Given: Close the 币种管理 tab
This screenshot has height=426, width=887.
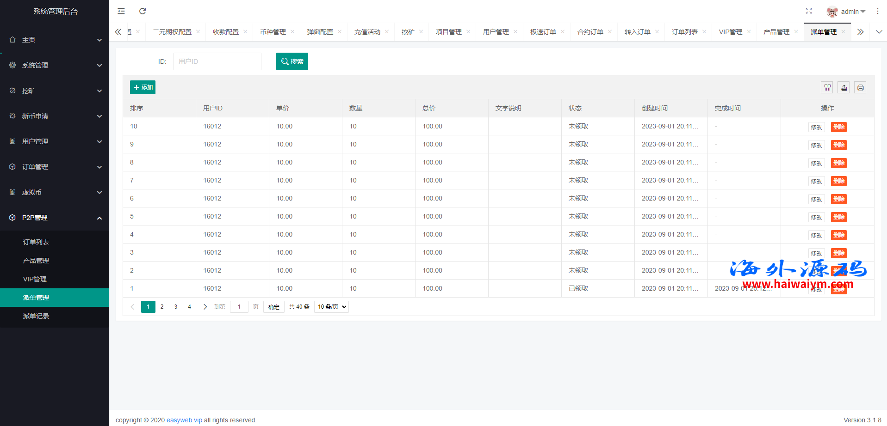Looking at the screenshot, I should tap(292, 32).
